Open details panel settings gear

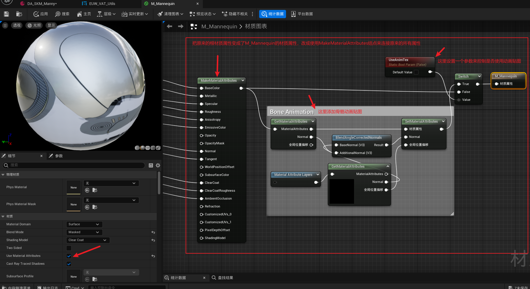(158, 165)
